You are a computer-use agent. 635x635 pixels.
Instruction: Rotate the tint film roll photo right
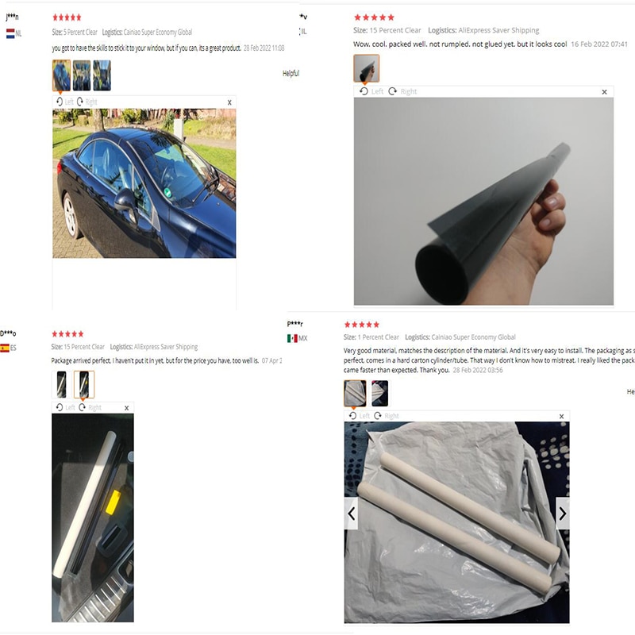402,91
